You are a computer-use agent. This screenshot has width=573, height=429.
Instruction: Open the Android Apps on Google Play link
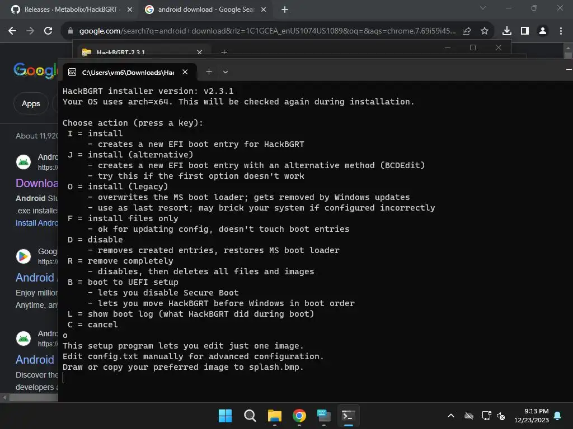coord(36,278)
